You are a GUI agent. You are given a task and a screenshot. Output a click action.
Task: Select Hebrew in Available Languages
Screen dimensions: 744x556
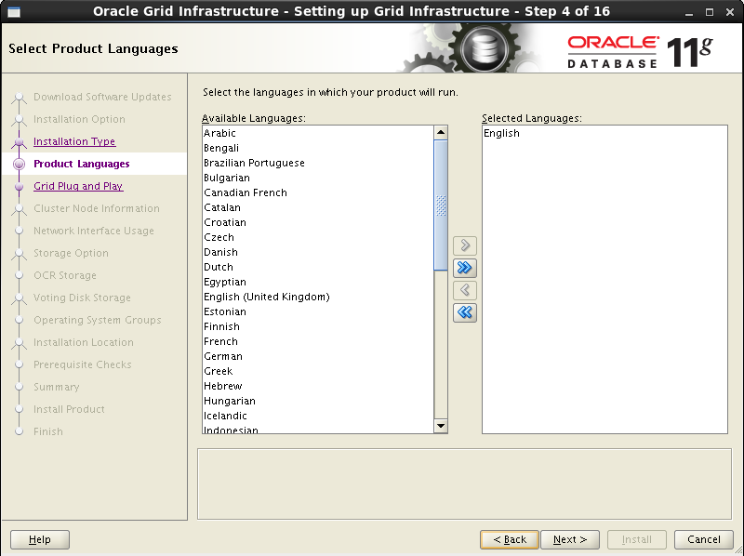pos(318,386)
